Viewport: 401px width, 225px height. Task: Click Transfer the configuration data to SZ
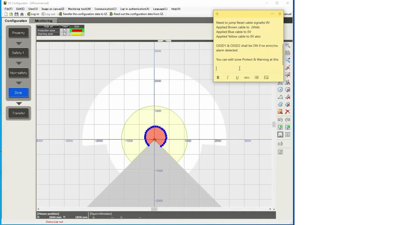[83, 14]
